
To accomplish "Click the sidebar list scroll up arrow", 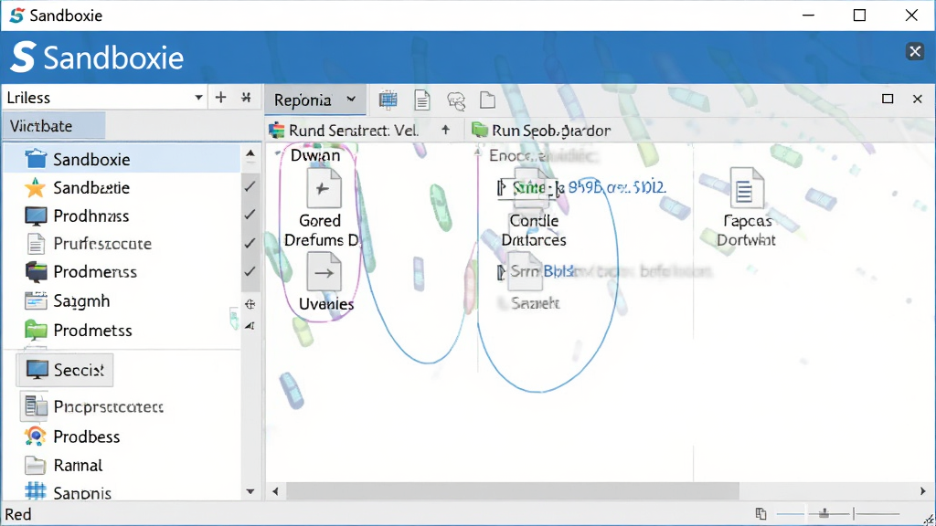I will pos(250,153).
